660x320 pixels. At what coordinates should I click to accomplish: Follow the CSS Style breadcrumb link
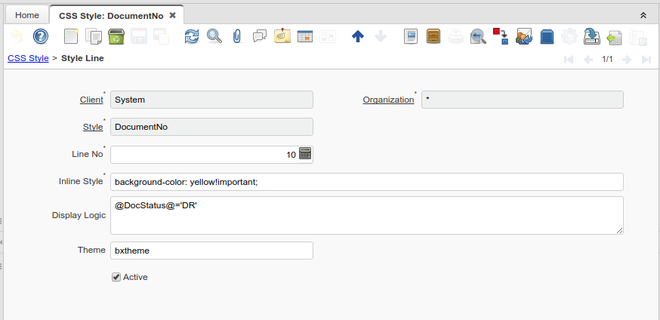[x=28, y=58]
